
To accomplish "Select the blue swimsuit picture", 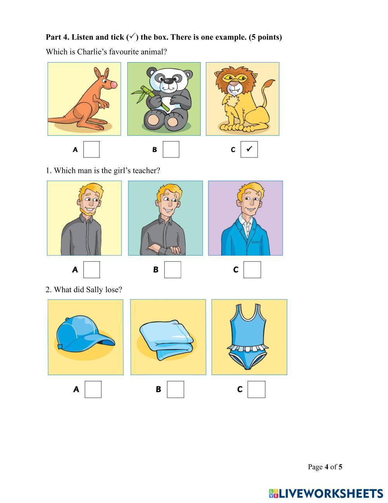I will 249,337.
